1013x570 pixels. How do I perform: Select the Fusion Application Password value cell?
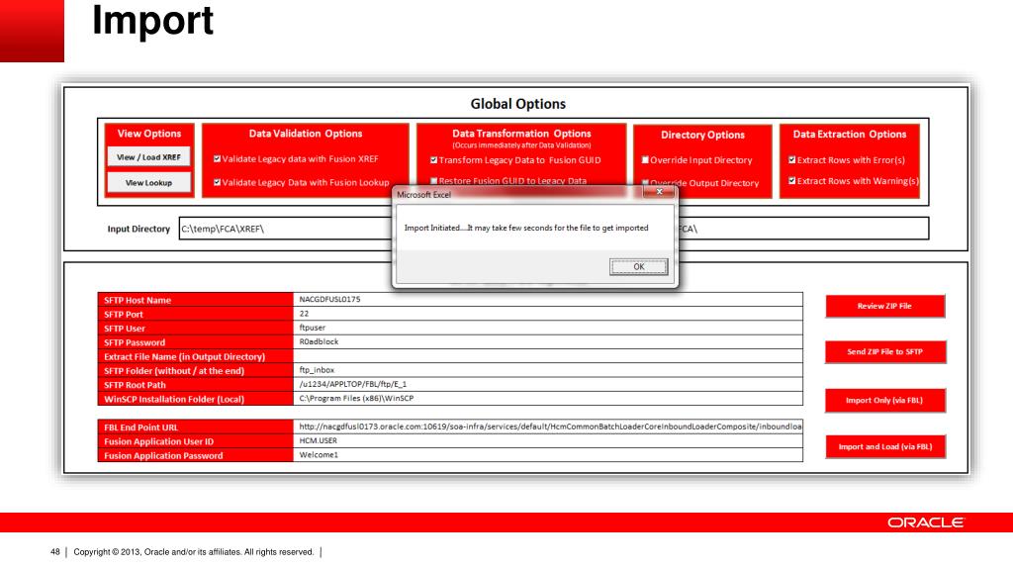(548, 455)
